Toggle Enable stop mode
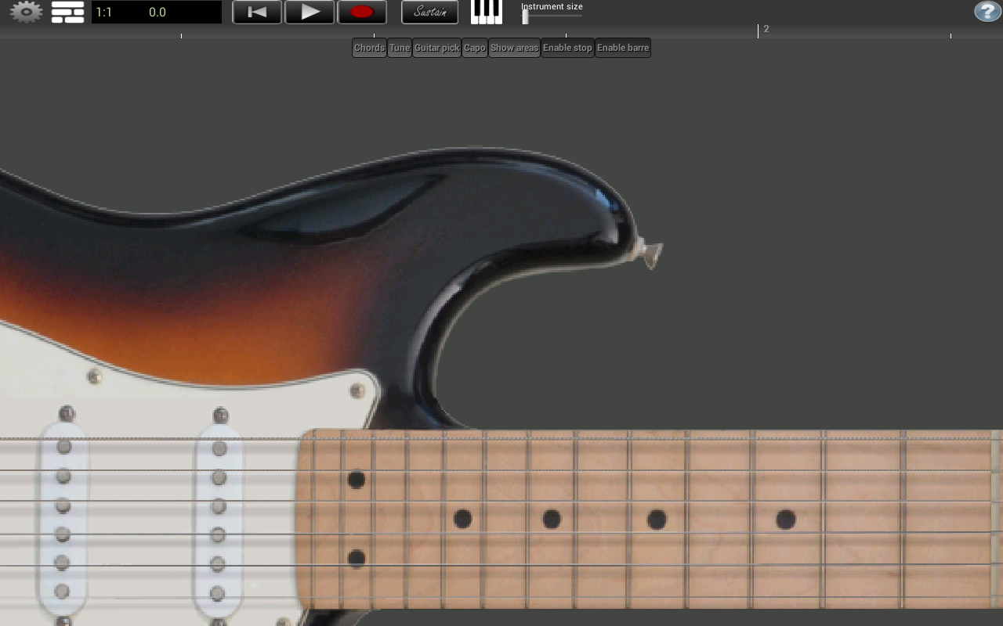 coord(567,48)
